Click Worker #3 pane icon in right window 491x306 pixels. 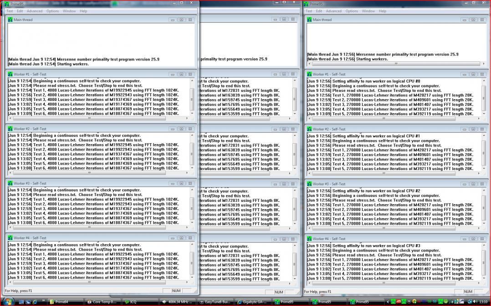coord(309,184)
